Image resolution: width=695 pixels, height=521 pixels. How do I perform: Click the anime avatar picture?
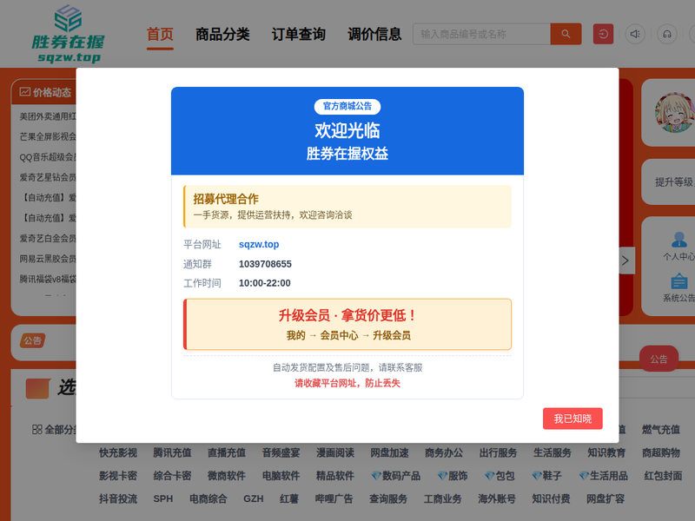pyautogui.click(x=675, y=113)
